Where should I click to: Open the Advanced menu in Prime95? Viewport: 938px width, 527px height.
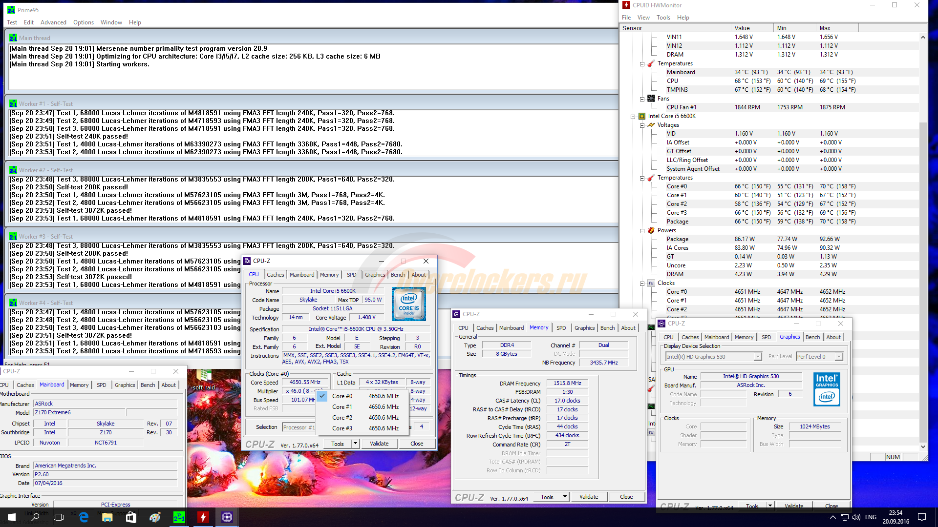tap(53, 22)
